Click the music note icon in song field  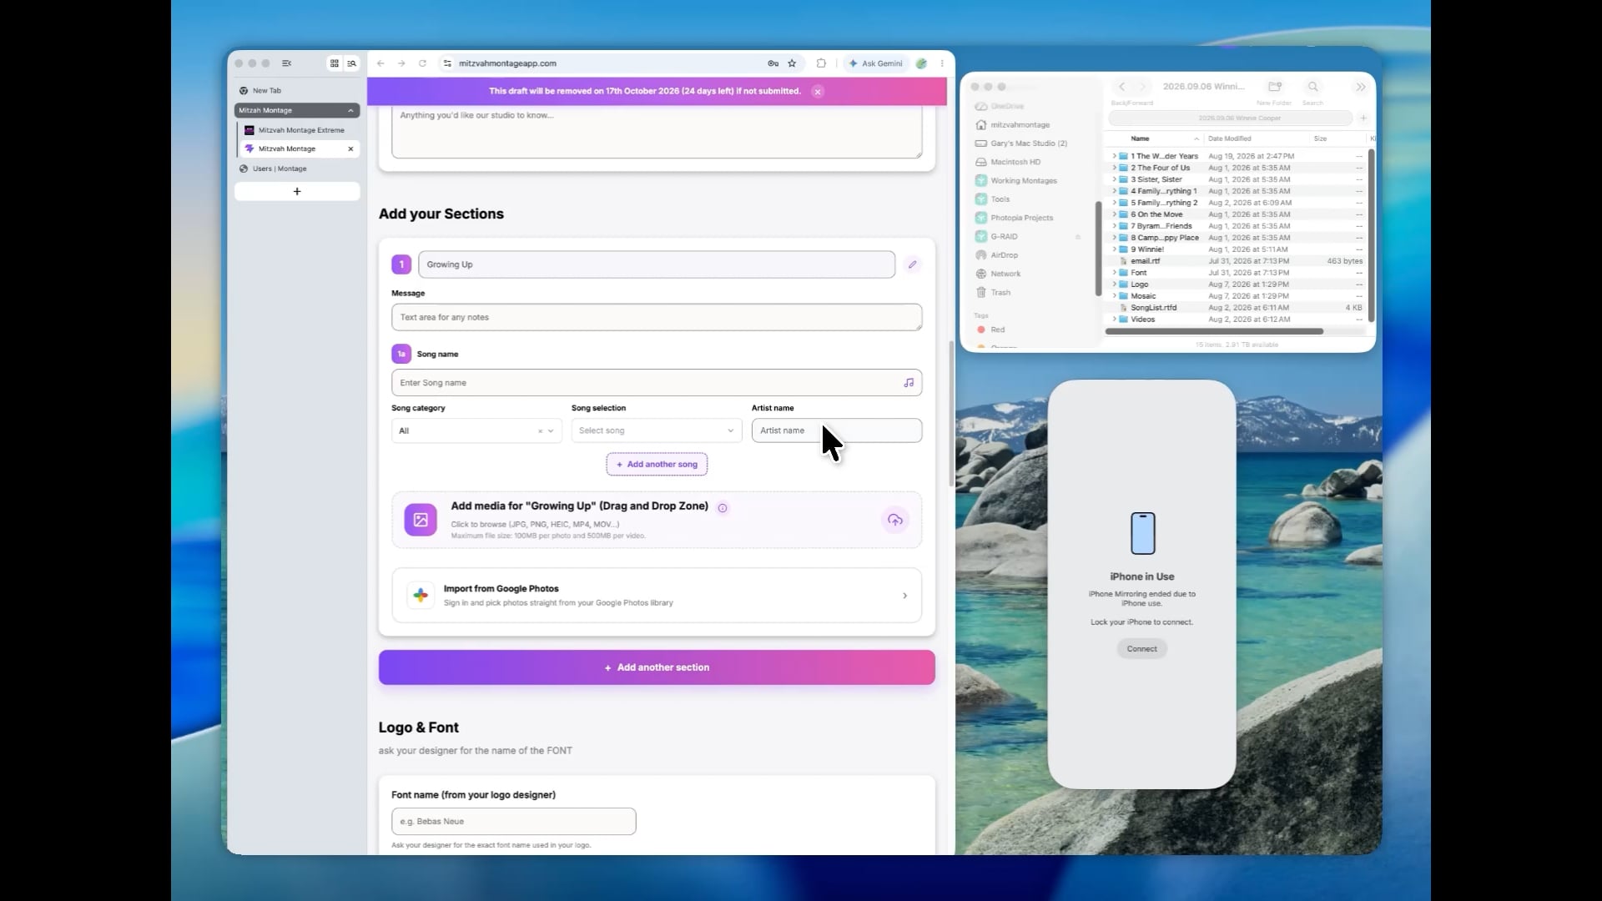click(909, 383)
